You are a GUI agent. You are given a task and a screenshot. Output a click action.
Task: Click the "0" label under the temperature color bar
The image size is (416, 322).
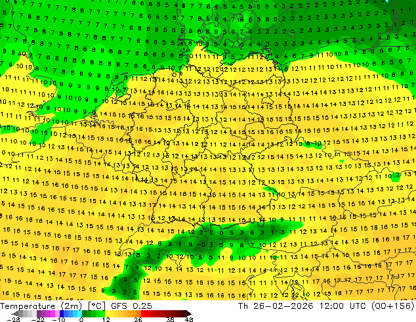point(81,319)
